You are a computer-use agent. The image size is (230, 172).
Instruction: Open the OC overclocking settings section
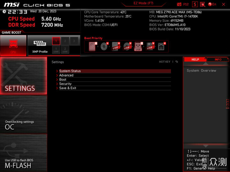point(23,114)
